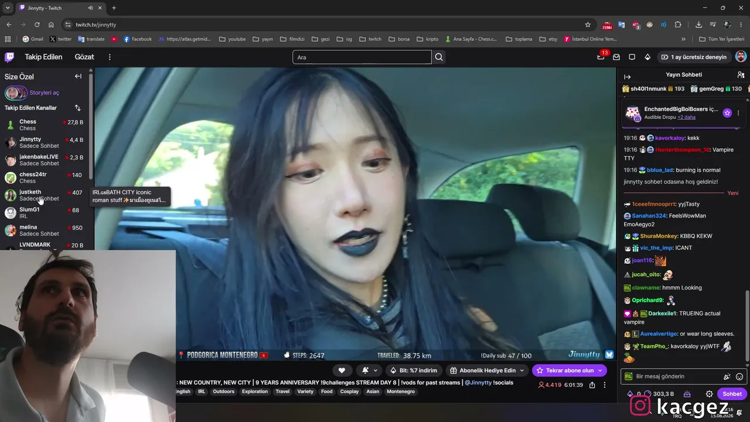
Task: Open the kripto bookmarks folder
Action: tap(427, 39)
